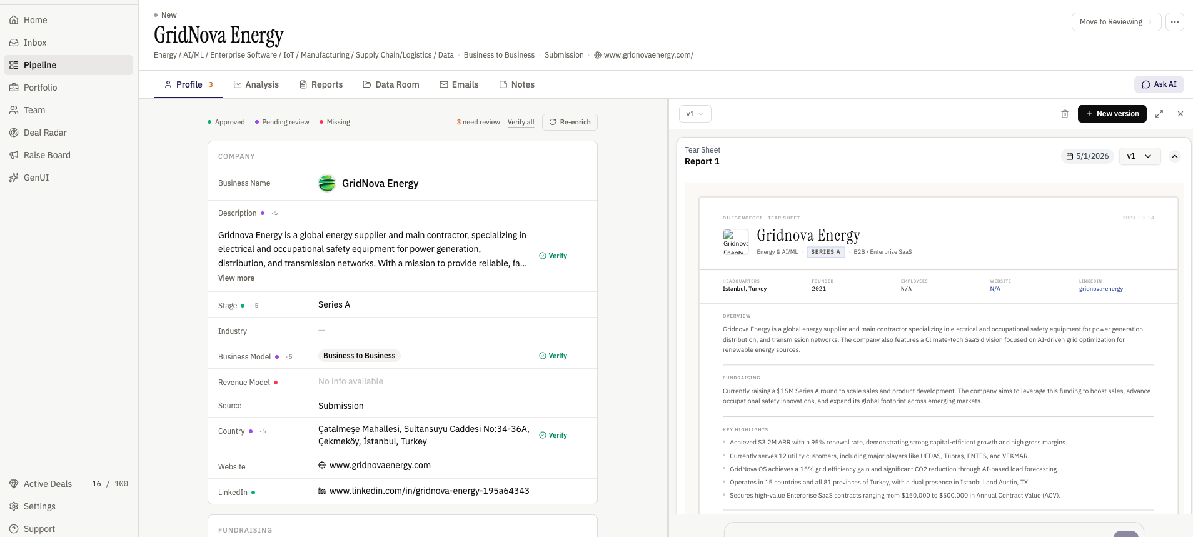Image resolution: width=1193 pixels, height=537 pixels.
Task: Open Settings in the sidebar
Action: 68,506
